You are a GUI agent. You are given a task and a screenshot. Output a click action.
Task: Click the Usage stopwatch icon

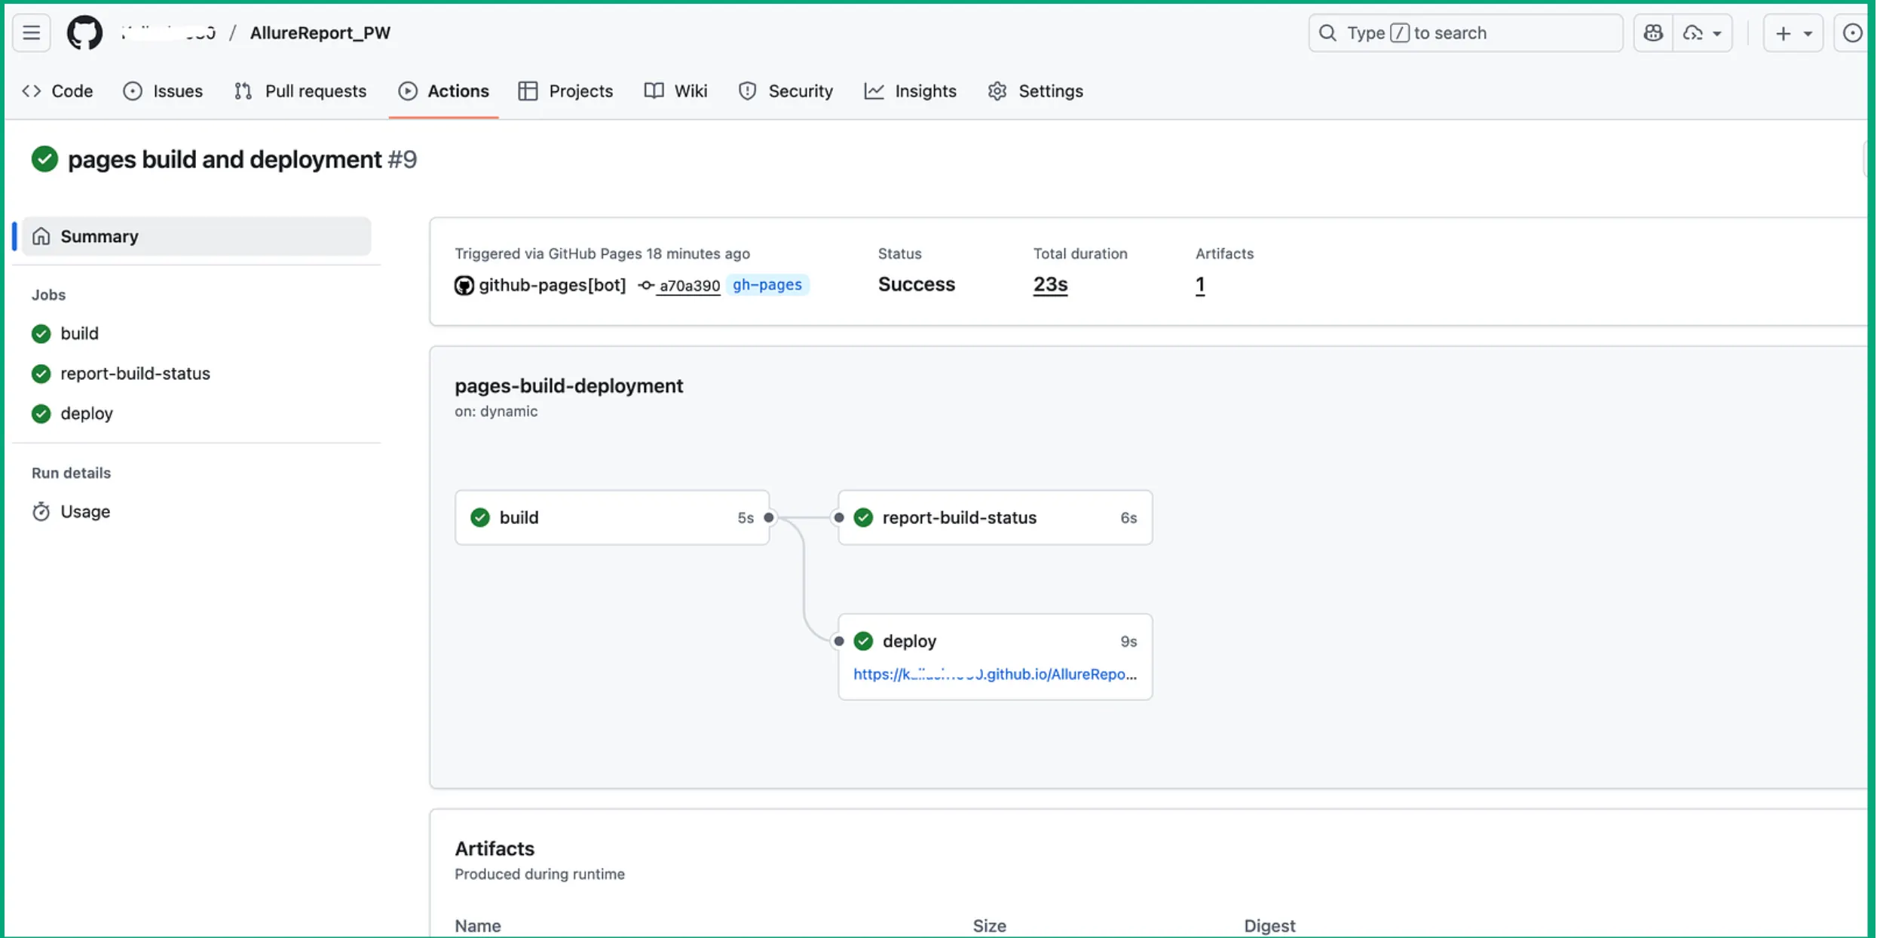click(41, 512)
